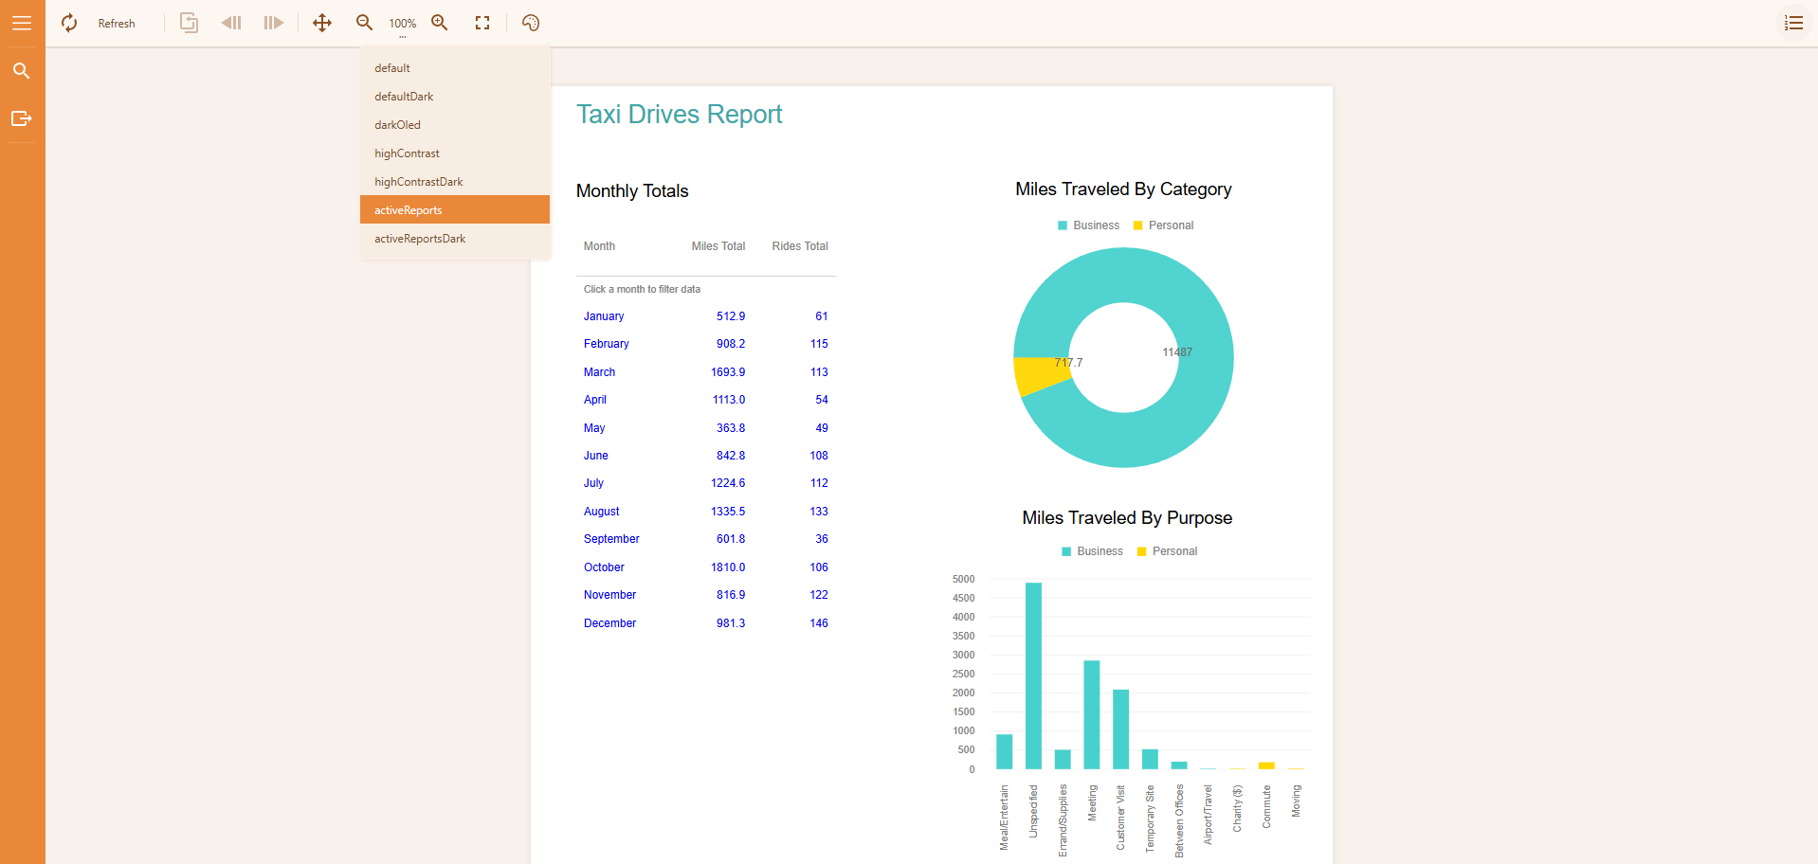Filter data by January
Image resolution: width=1818 pixels, height=864 pixels.
(x=604, y=316)
